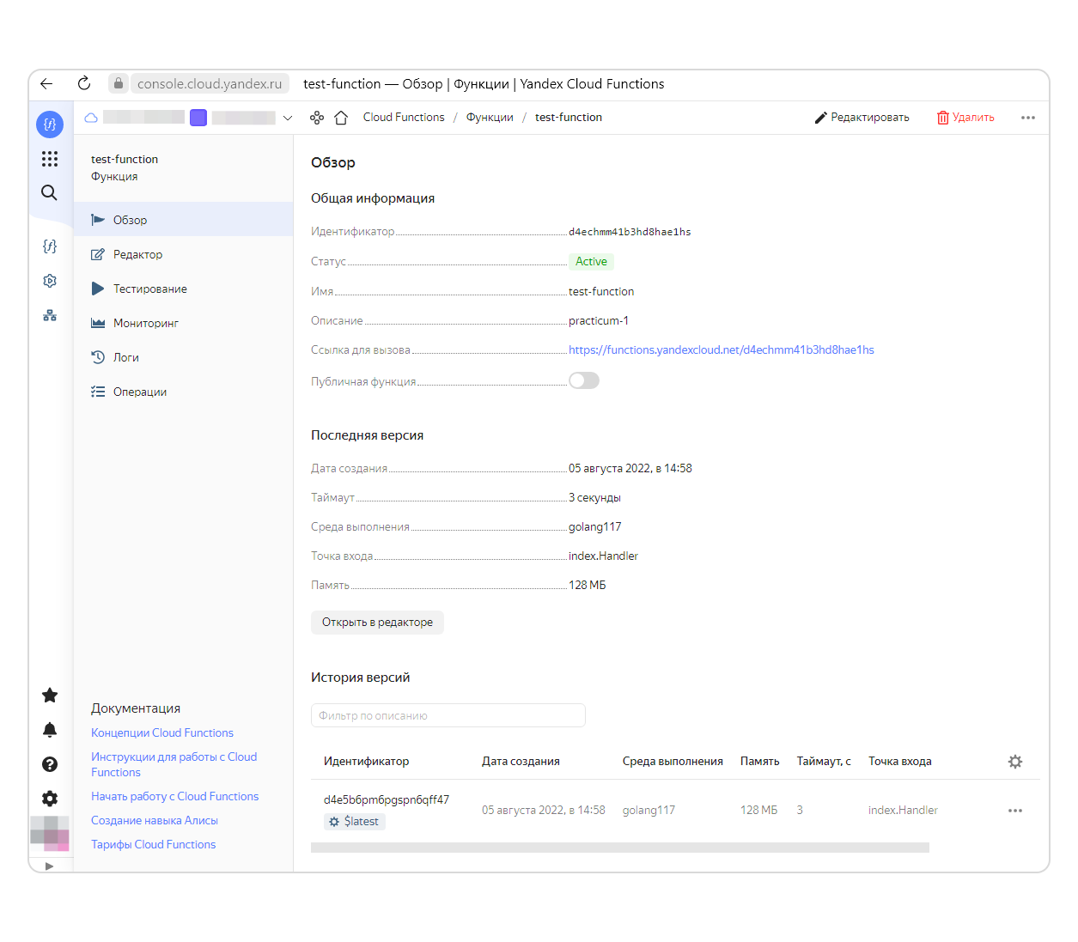This screenshot has height=942, width=1078.
Task: Click version ID d4e5b6pm6pgspn6qff47
Action: pos(387,799)
